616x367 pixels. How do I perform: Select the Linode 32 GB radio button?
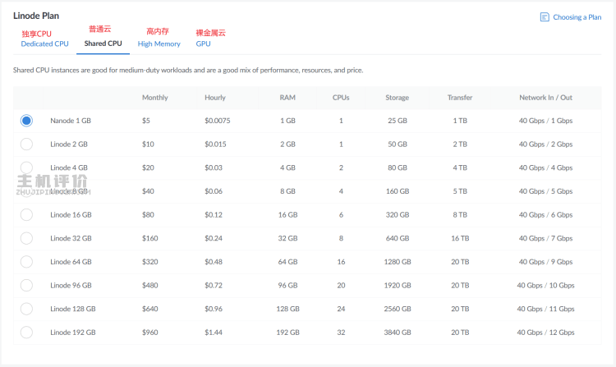[26, 238]
